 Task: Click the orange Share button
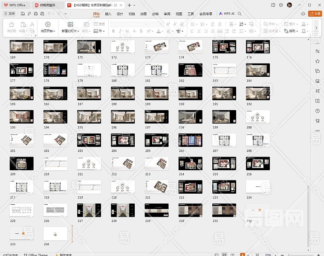click(315, 14)
